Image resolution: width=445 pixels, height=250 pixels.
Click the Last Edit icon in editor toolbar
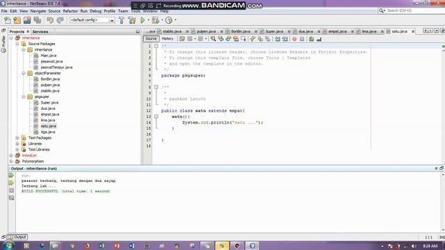tap(182, 39)
